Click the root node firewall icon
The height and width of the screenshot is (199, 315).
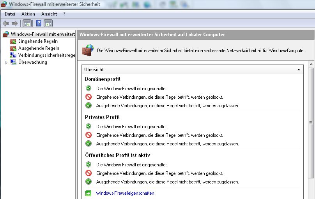pos(6,34)
